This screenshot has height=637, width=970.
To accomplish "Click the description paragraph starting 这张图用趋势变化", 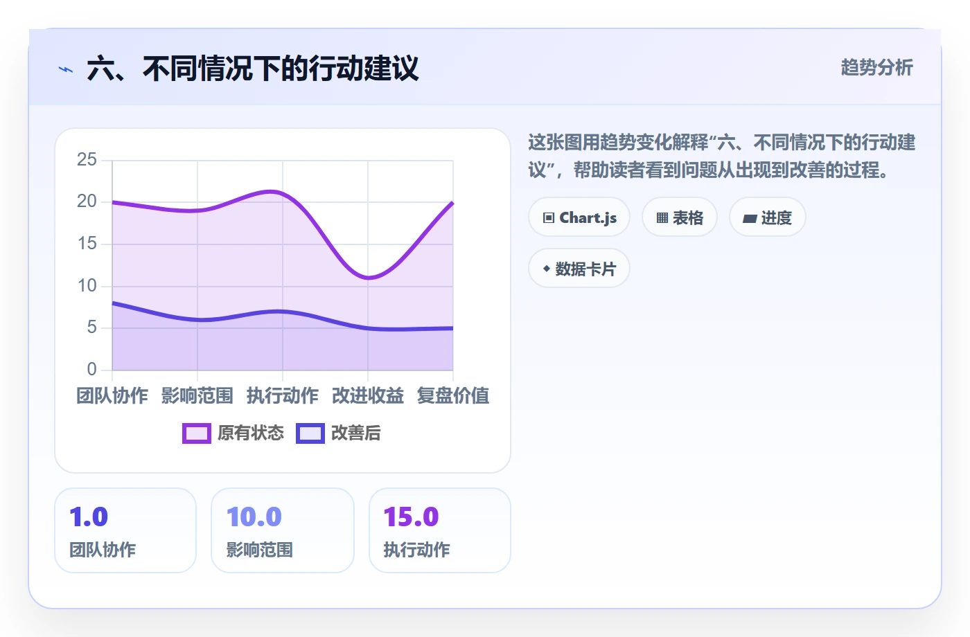I will (722, 156).
